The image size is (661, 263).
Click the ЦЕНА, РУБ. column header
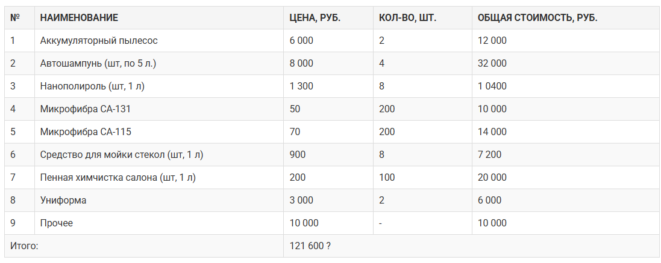pos(315,18)
